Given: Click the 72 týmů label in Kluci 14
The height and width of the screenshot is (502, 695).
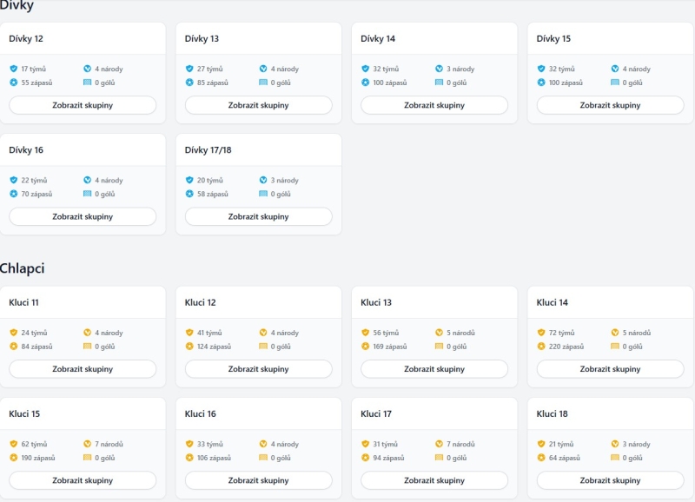Looking at the screenshot, I should coord(560,333).
